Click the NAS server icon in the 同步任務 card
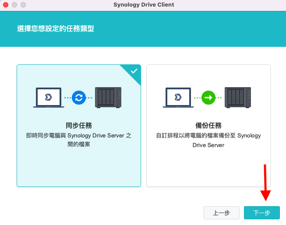This screenshot has width=286, height=225. [108, 97]
